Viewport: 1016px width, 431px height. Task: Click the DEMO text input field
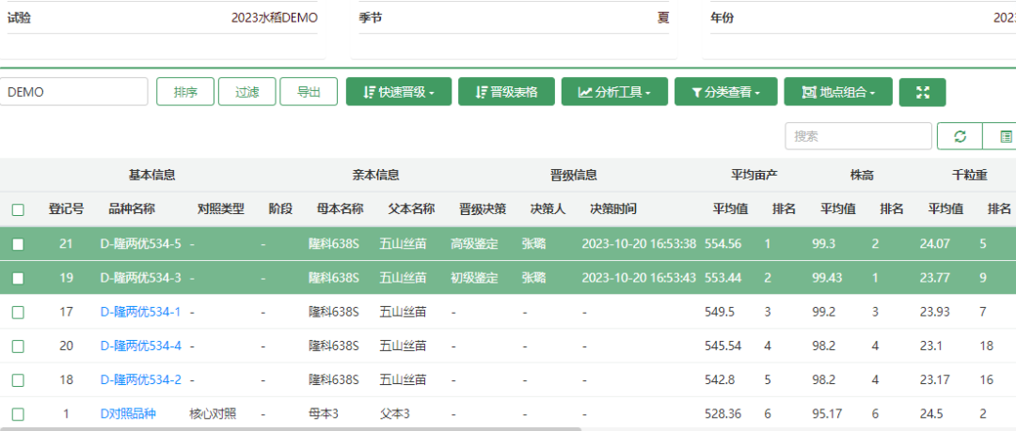[x=74, y=92]
